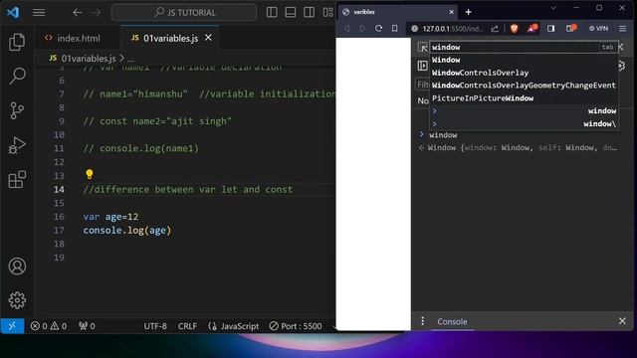Open a new browser tab
Image resolution: width=637 pixels, height=358 pixels.
(469, 12)
